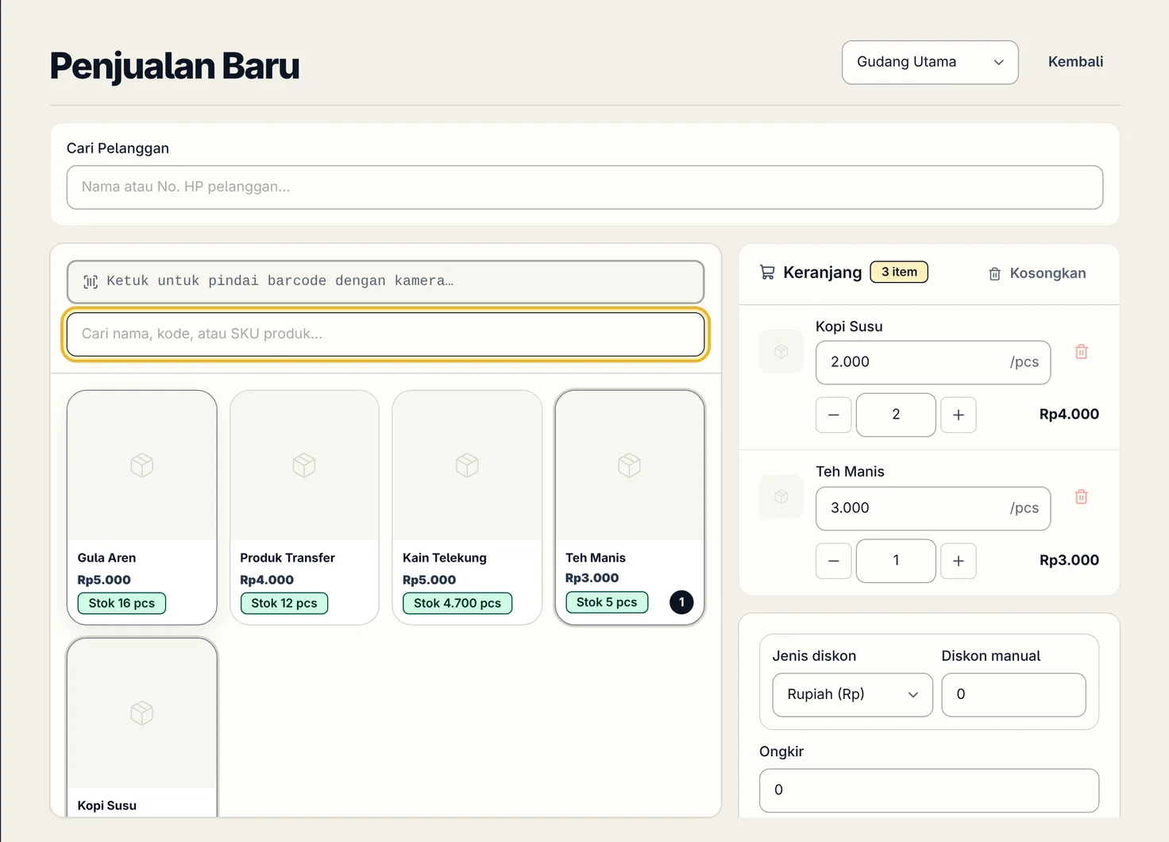The image size is (1169, 842).
Task: Click the Kopi Susu cart thumbnail icon
Action: point(781,351)
